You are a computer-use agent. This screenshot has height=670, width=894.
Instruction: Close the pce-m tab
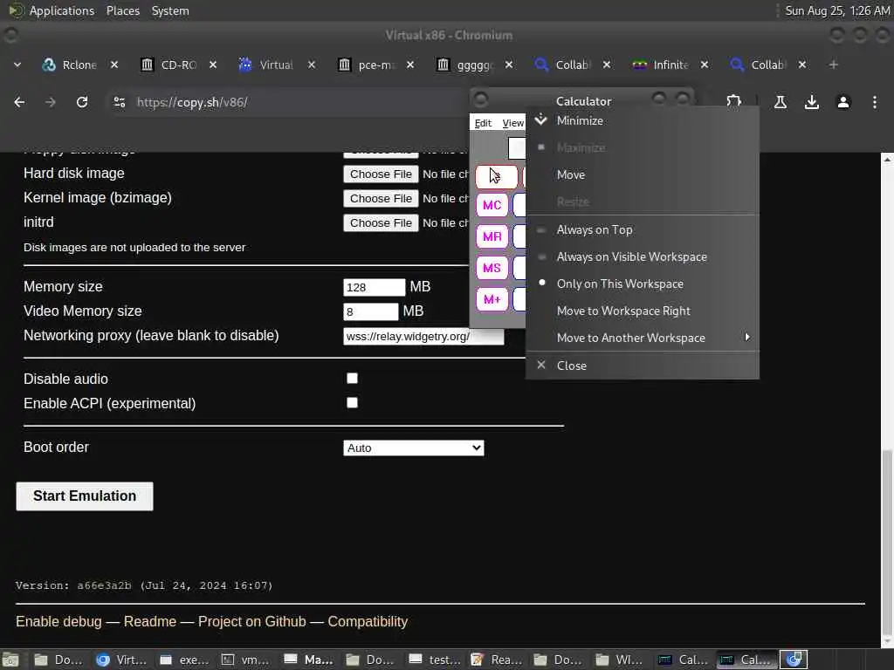pos(410,65)
